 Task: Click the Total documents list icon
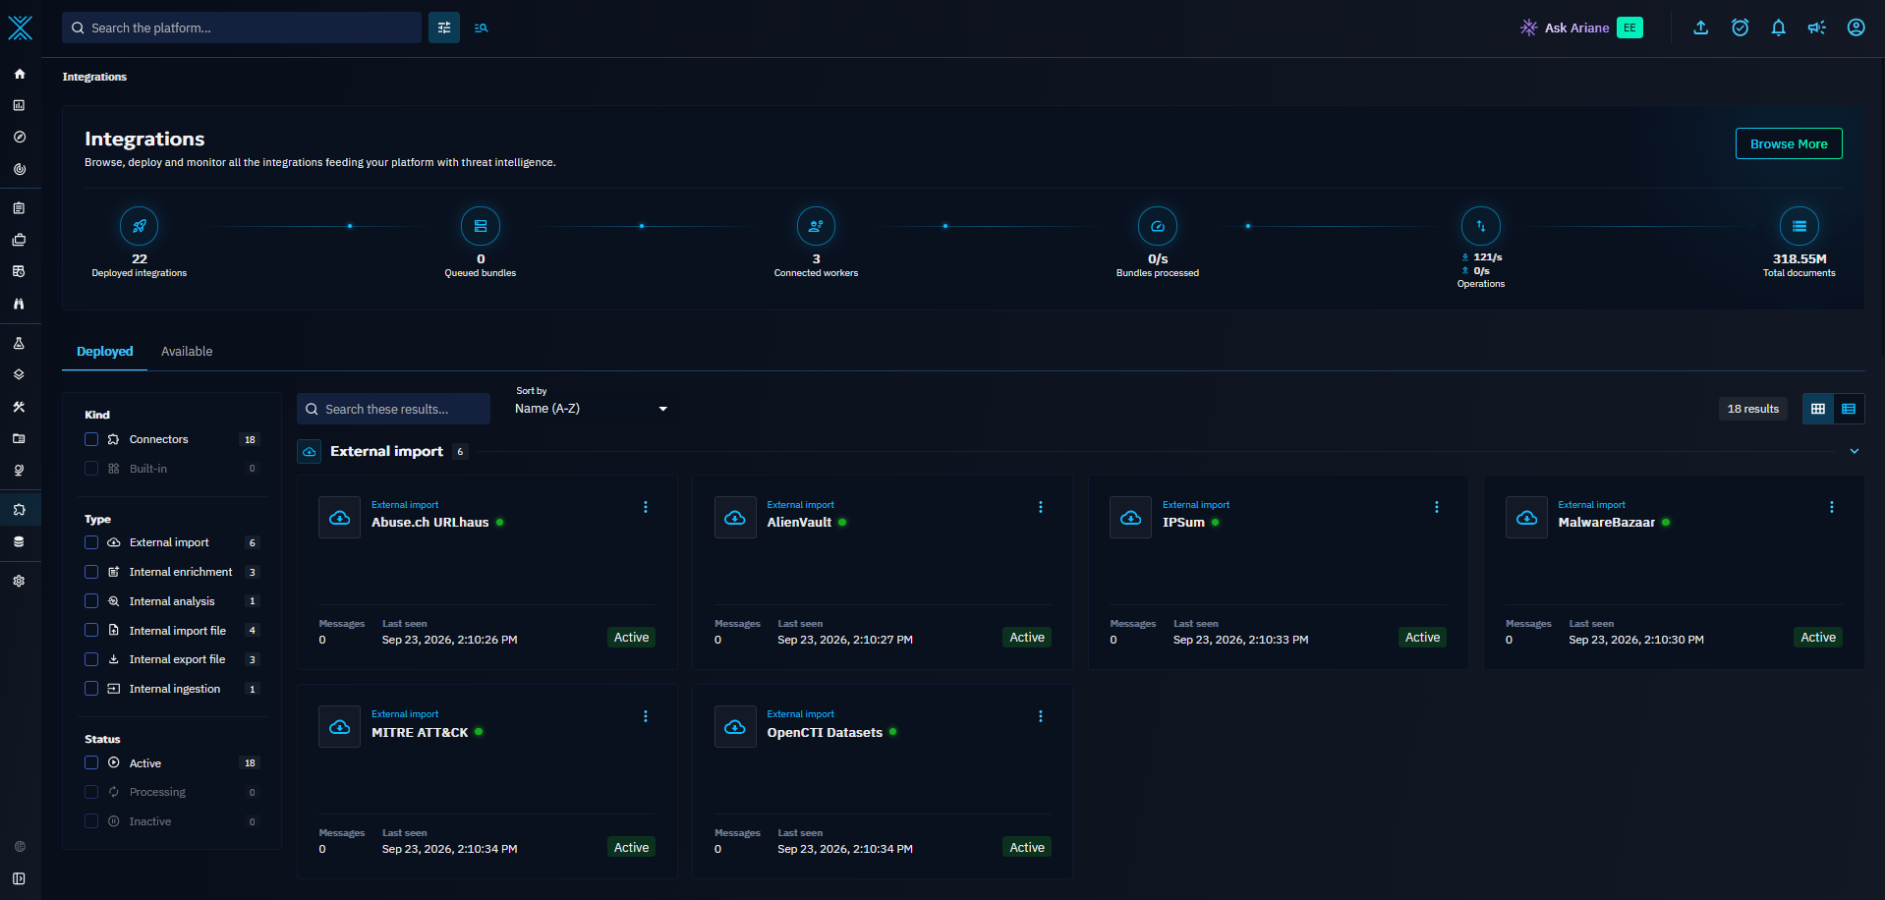pos(1799,226)
